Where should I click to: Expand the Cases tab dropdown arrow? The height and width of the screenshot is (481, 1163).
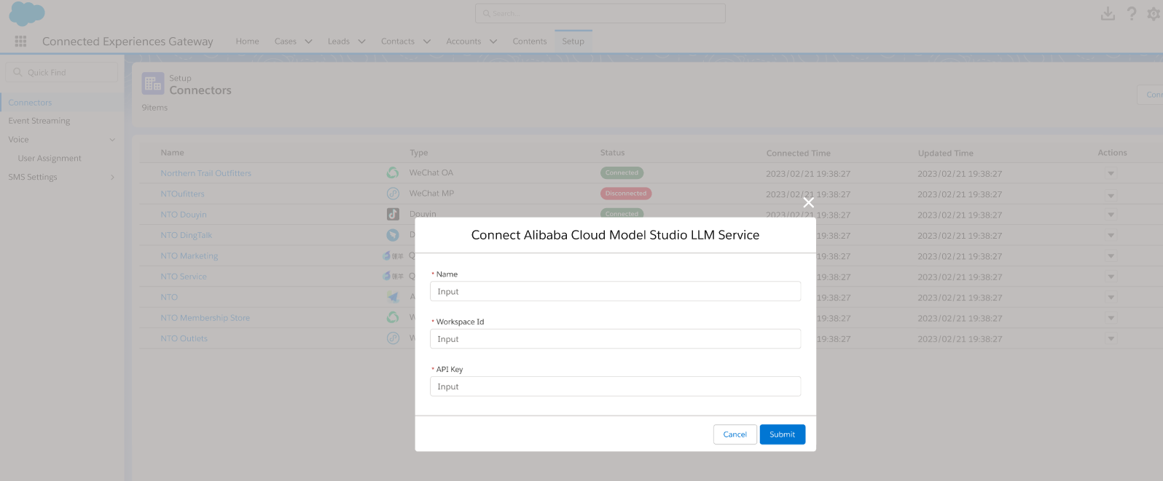click(308, 41)
